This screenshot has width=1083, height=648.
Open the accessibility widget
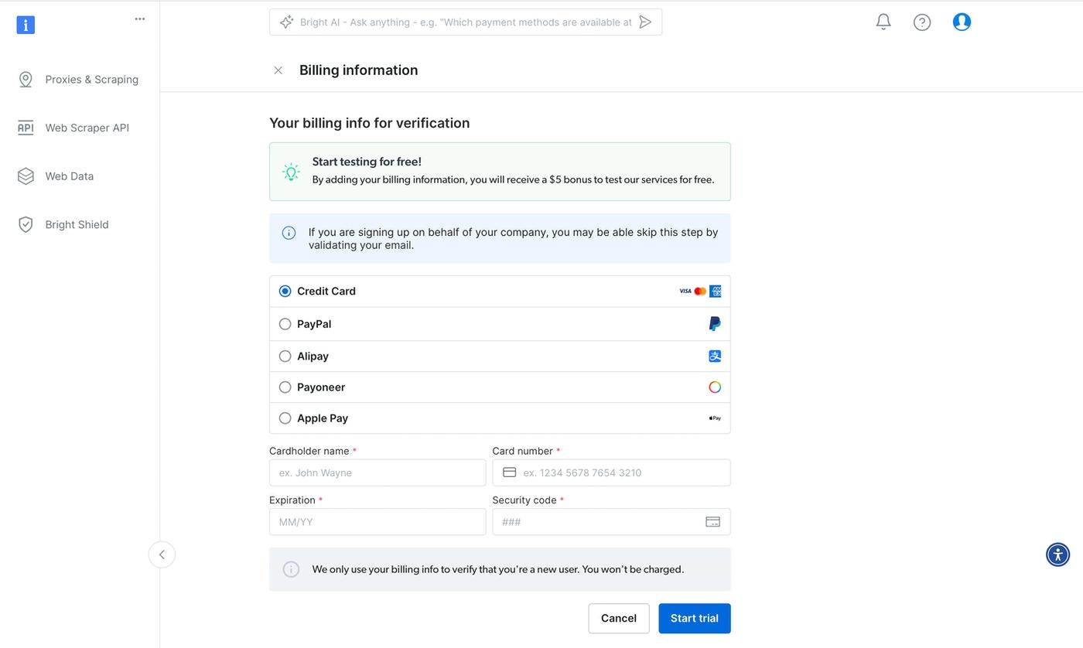(x=1057, y=554)
